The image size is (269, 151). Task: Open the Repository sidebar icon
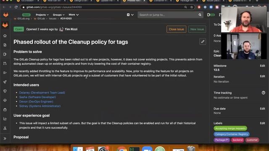pos(5,45)
